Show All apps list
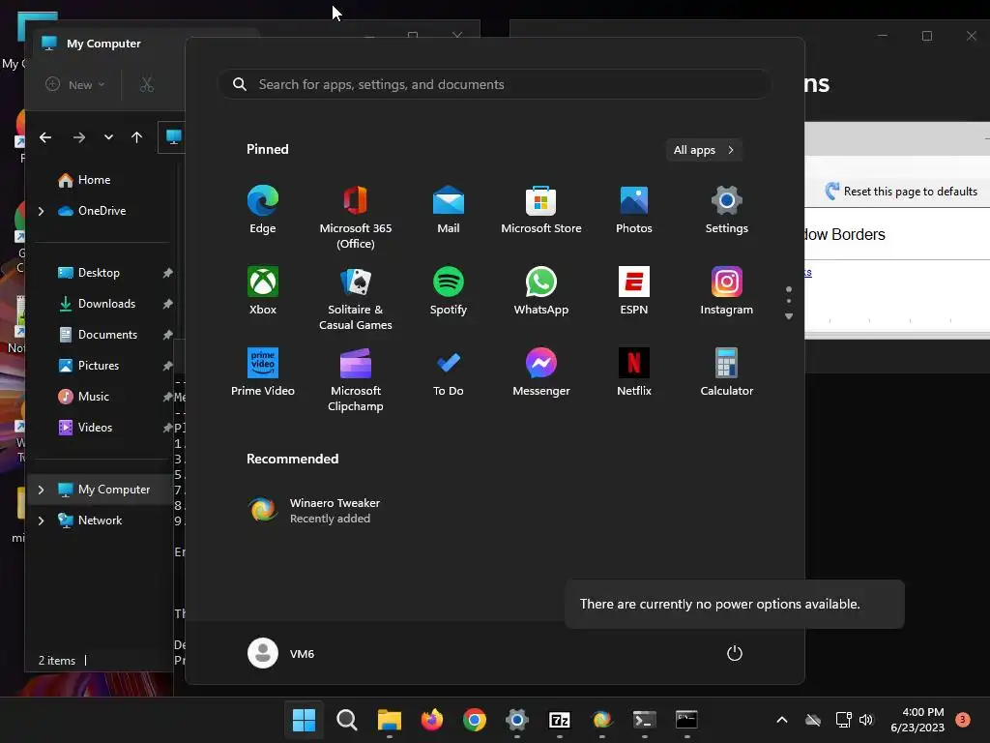 coord(704,150)
